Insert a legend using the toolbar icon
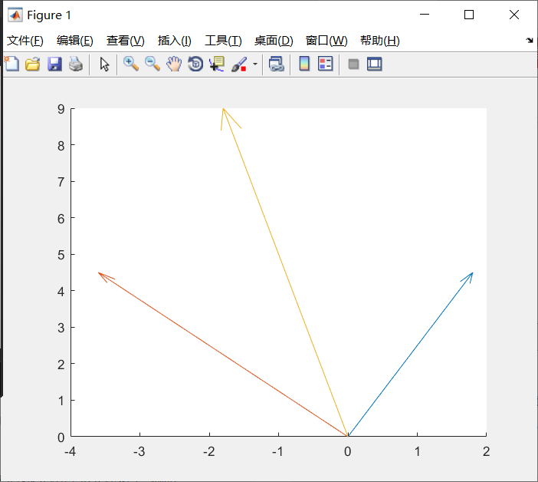 coord(325,64)
